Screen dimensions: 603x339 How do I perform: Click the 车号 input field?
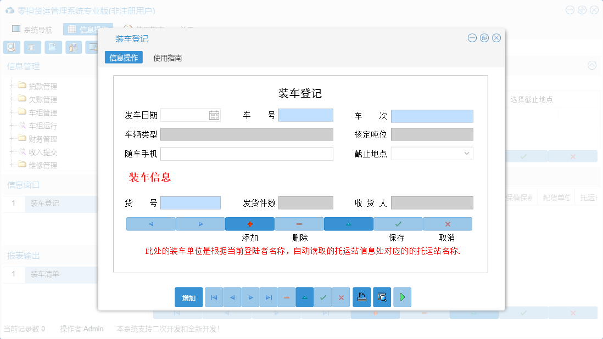coord(305,115)
